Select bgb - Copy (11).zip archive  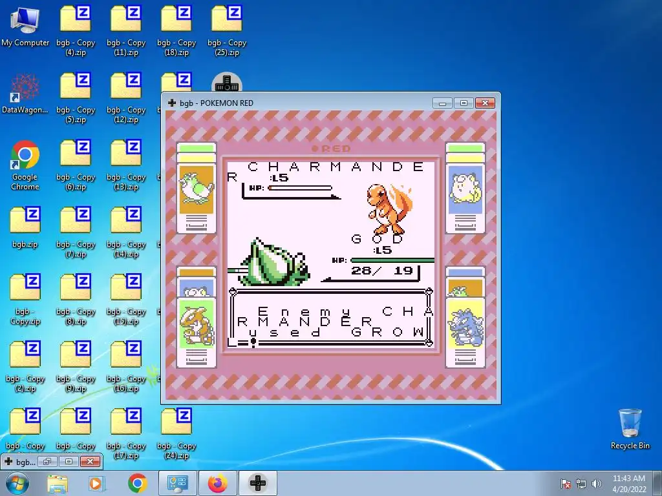click(126, 31)
